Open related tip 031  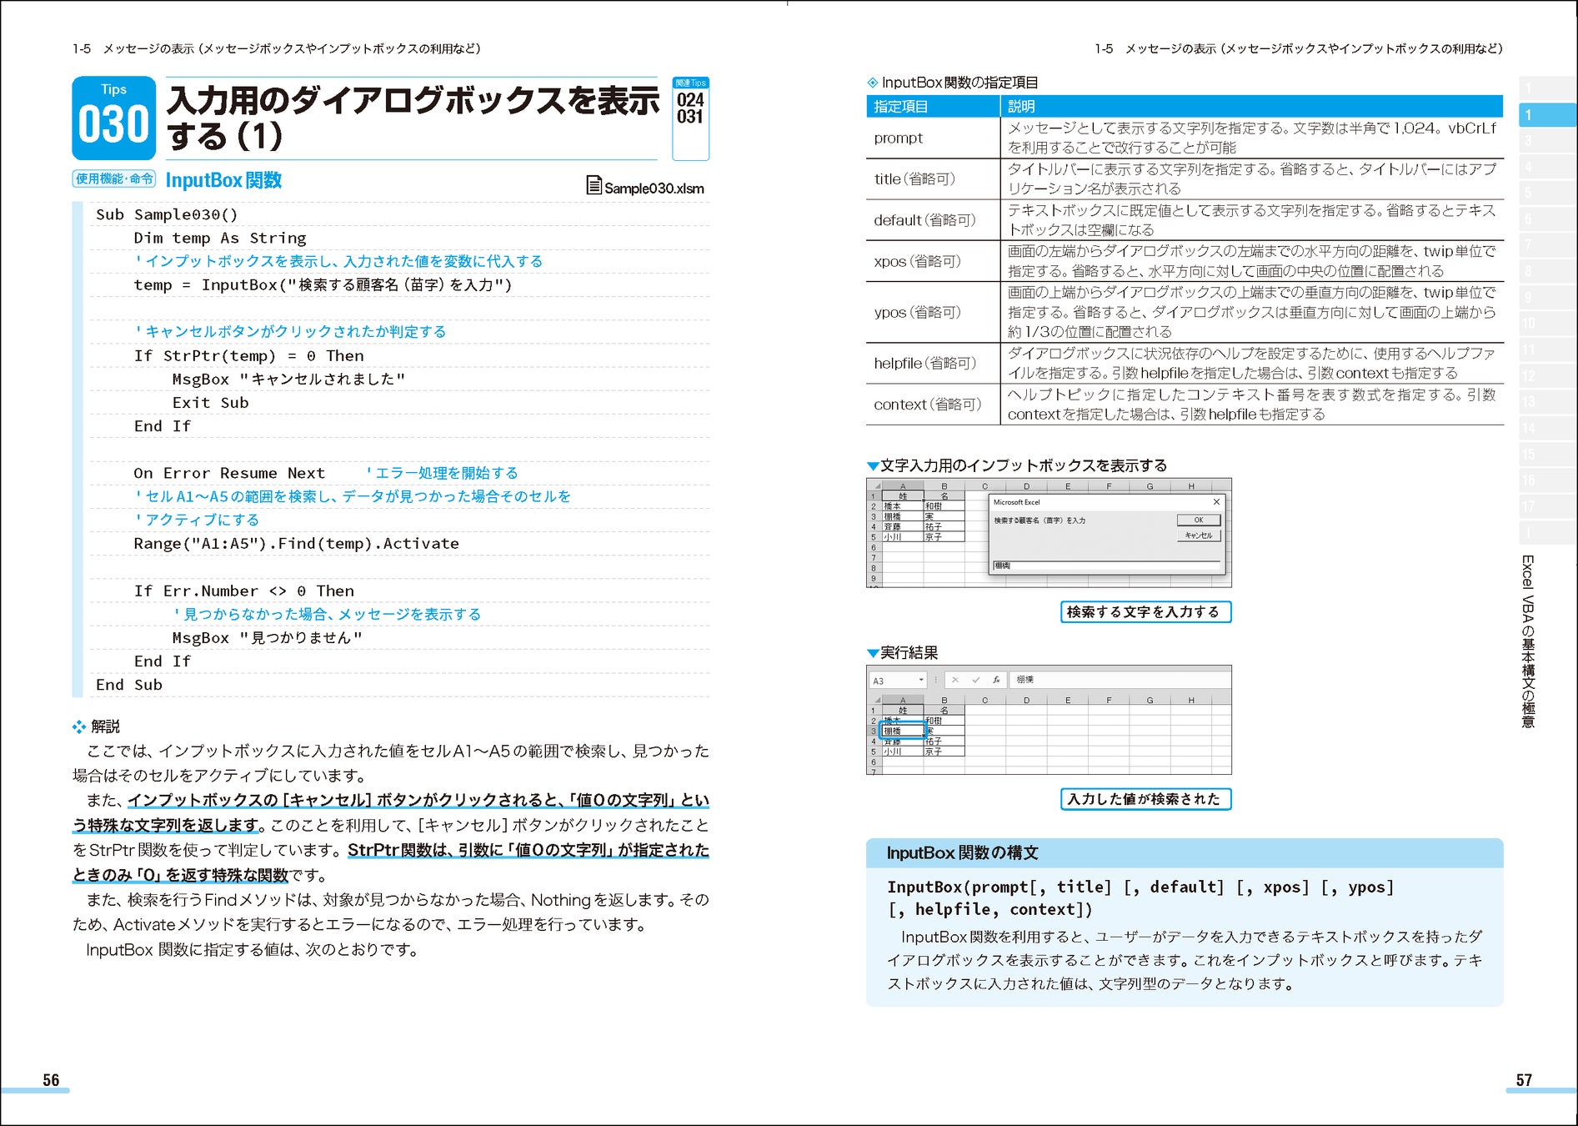click(690, 118)
